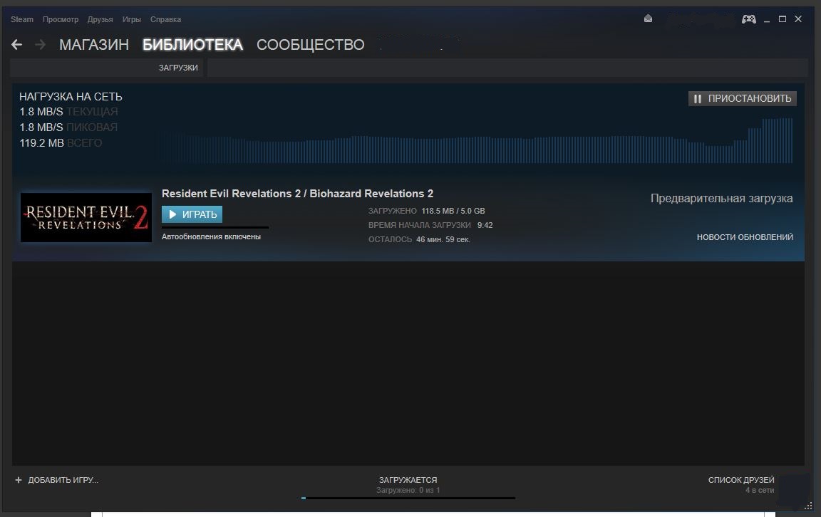
Task: Minimize the Steam window
Action: [x=767, y=19]
